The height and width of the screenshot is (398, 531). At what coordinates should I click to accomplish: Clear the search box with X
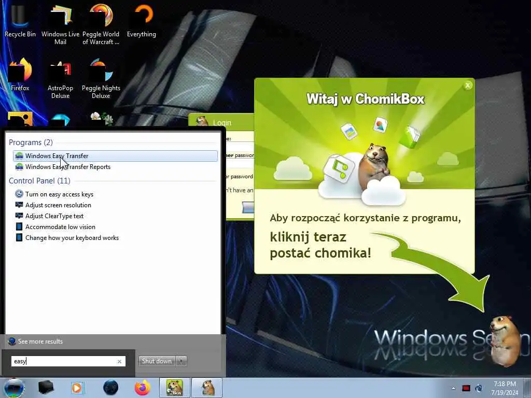[x=119, y=361]
